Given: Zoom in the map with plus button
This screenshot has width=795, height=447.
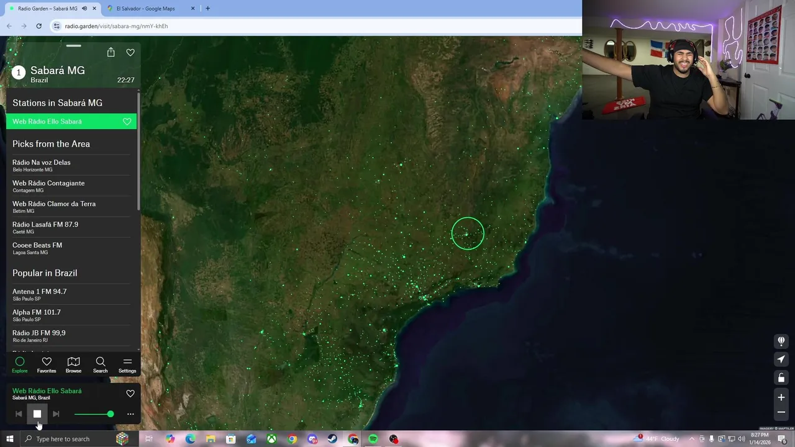Looking at the screenshot, I should coord(781,397).
